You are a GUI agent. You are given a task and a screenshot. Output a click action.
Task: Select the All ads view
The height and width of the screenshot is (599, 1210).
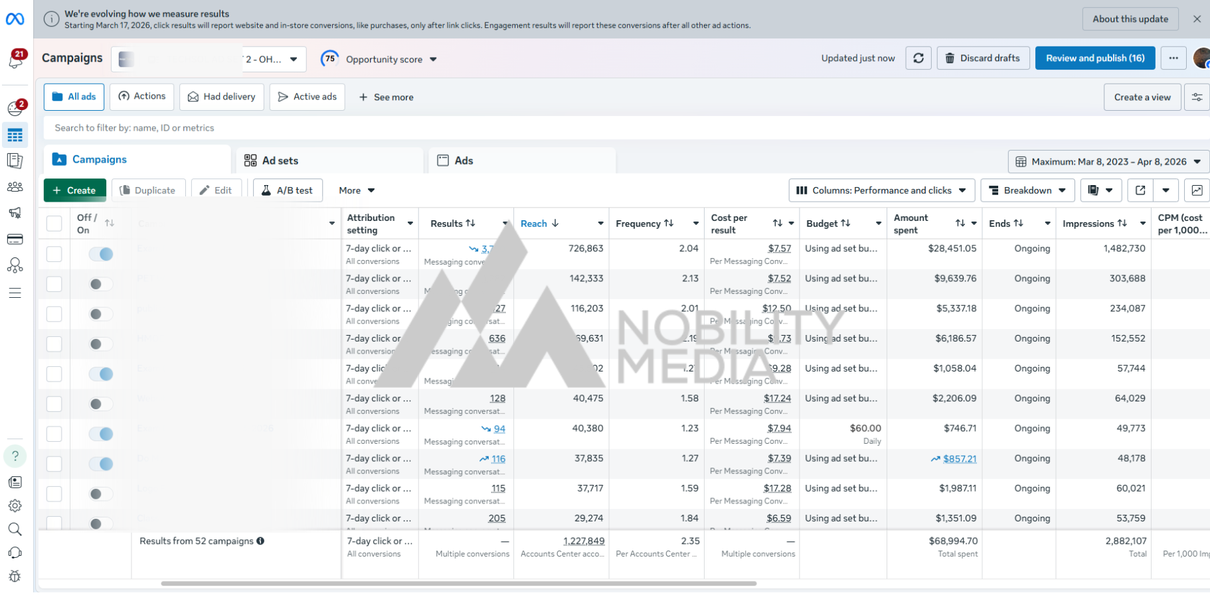coord(74,97)
